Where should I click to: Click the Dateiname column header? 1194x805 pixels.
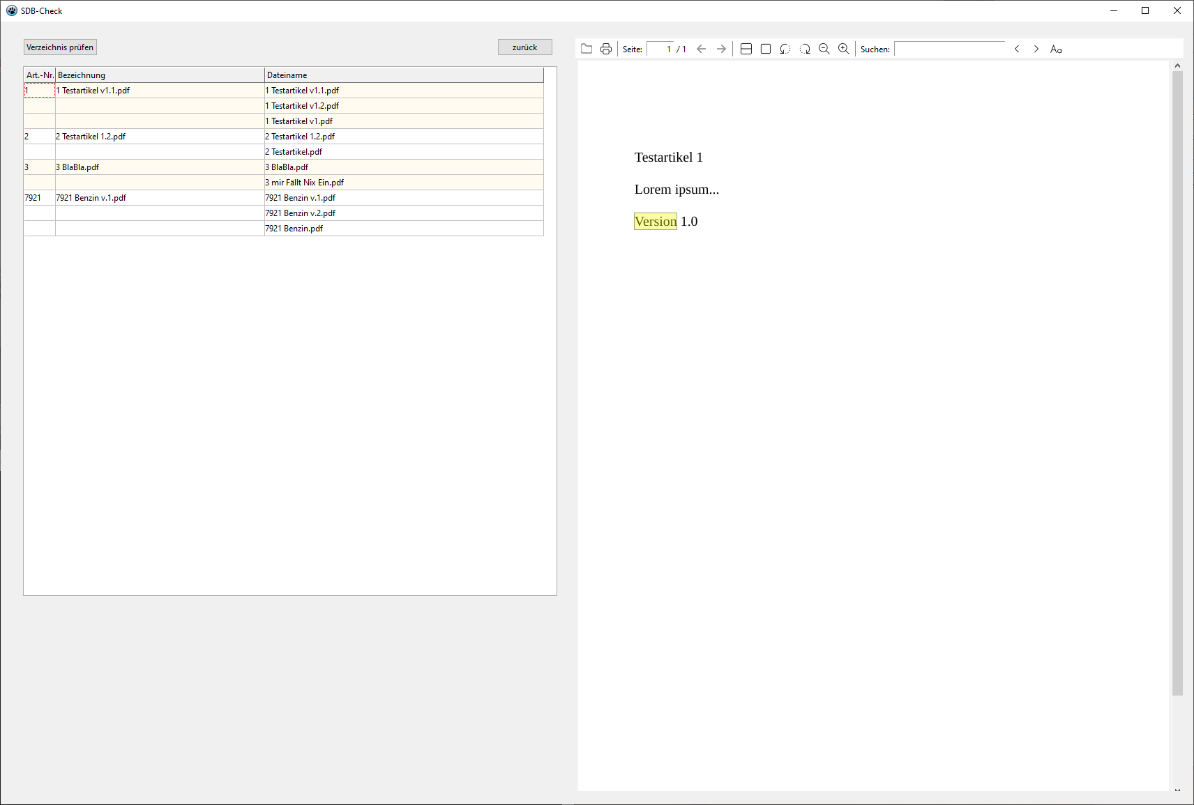[x=403, y=75]
